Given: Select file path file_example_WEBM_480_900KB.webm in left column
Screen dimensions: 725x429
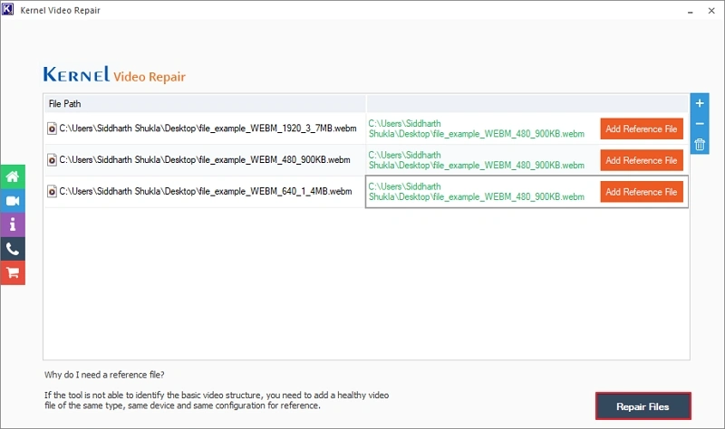Looking at the screenshot, I should tap(205, 160).
